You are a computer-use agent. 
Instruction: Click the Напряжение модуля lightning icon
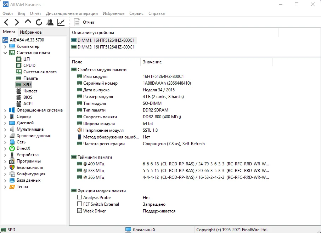click(x=79, y=130)
